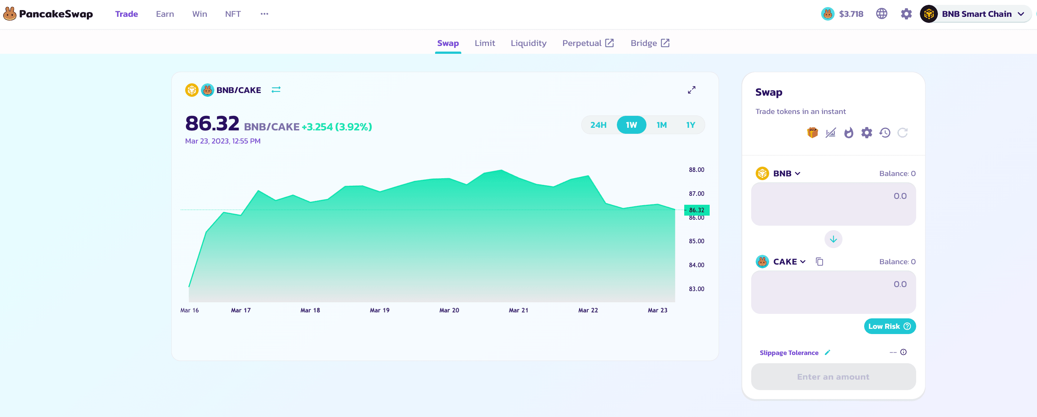Copy the CAKE token address
Image resolution: width=1037 pixels, height=417 pixels.
[x=819, y=262]
